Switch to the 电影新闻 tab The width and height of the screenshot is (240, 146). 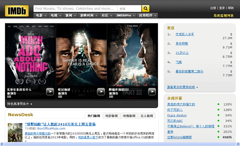[x=112, y=116]
